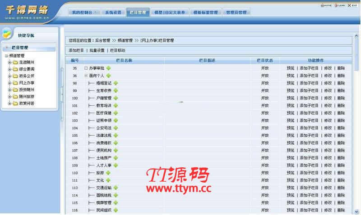The height and width of the screenshot is (215, 361).
Task: Click the green plus icon beside 消费维权
Action: tap(116, 143)
